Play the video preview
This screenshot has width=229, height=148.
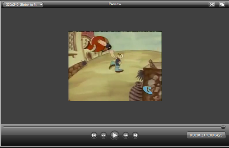(114, 135)
